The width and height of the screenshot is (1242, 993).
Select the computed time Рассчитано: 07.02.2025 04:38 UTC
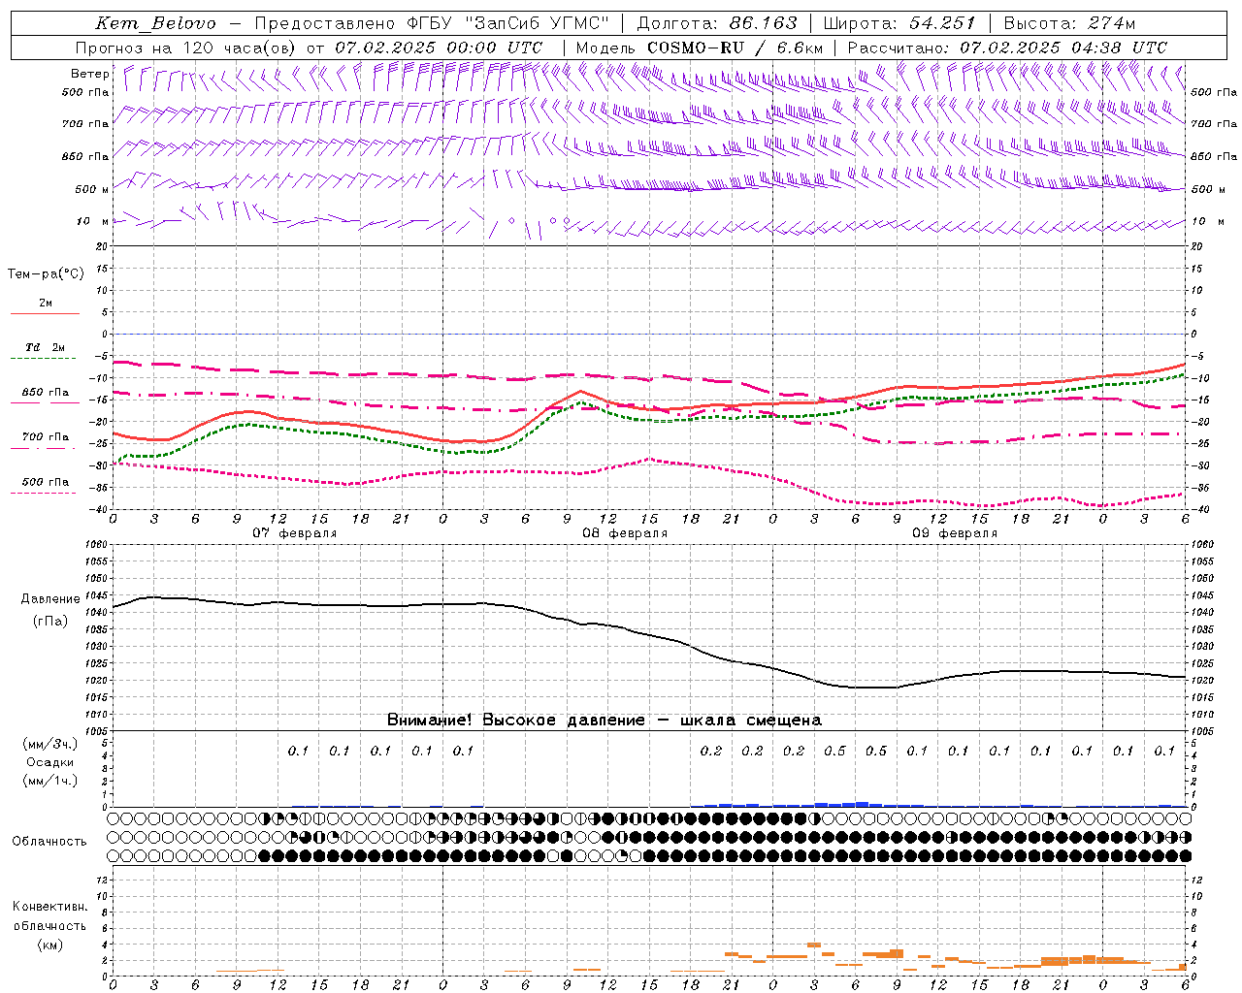pos(1007,48)
